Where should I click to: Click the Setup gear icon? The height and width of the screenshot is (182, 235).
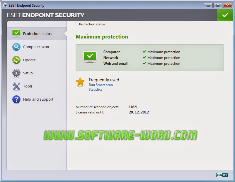[16, 73]
